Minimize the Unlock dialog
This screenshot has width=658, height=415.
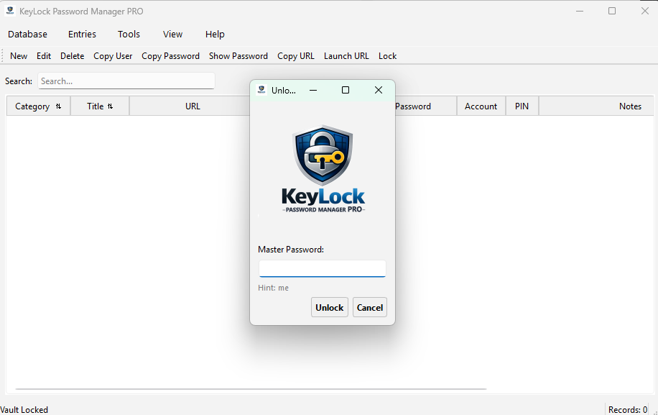tap(313, 90)
